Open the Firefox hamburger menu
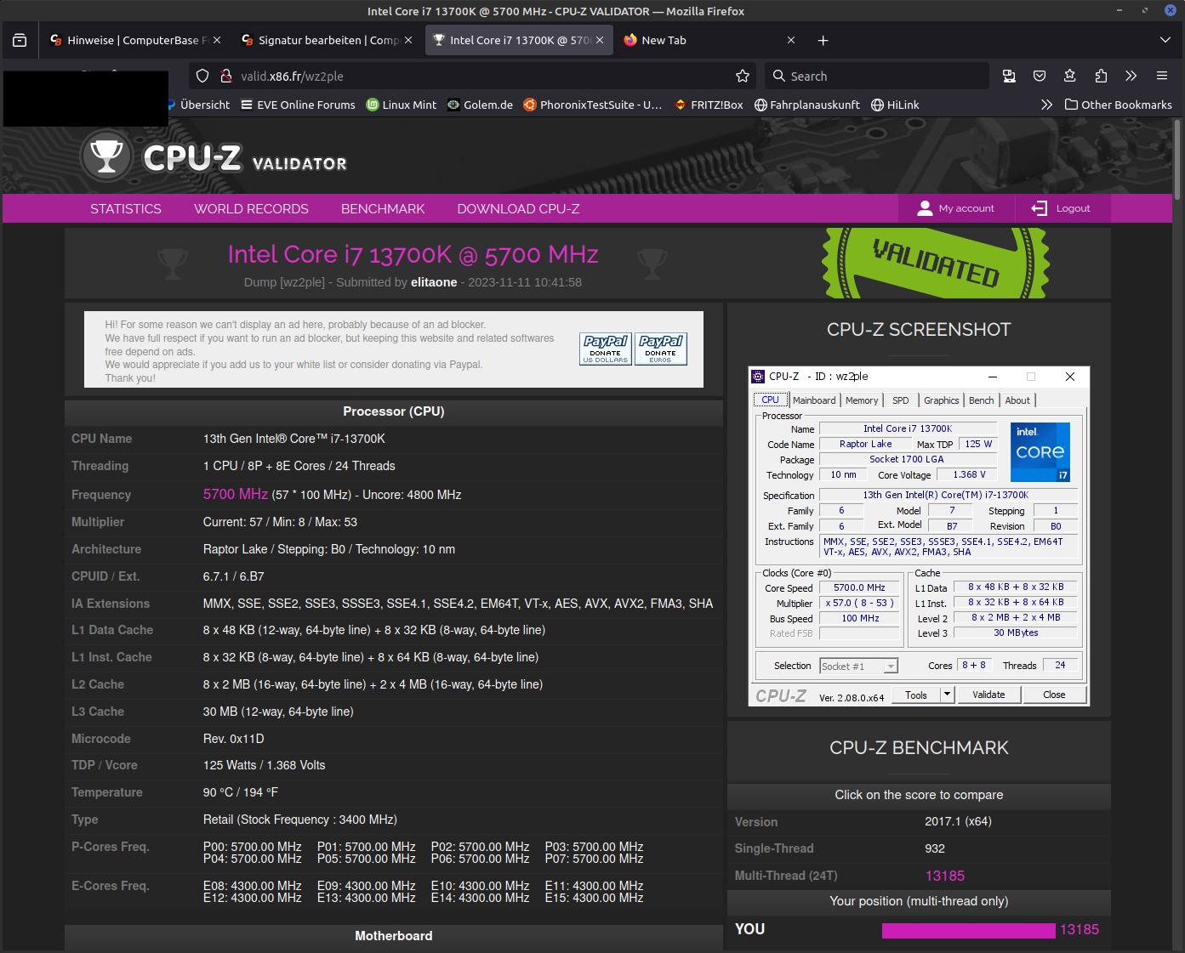 click(x=1161, y=76)
